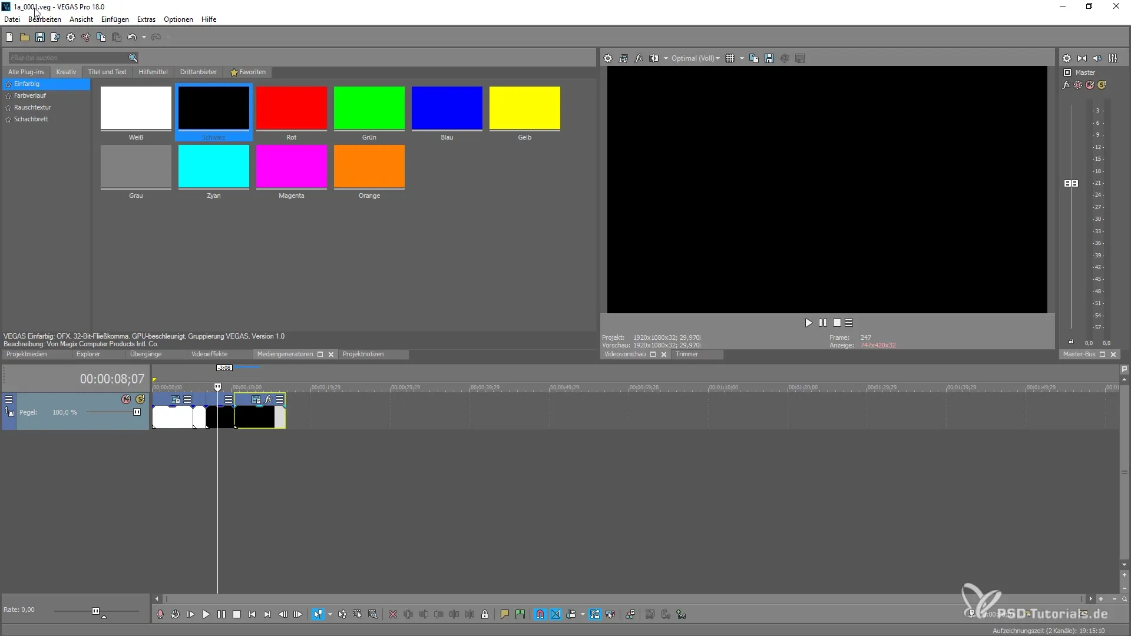This screenshot has width=1131, height=636.
Task: Open the Bearbeiten menu
Action: 45,19
